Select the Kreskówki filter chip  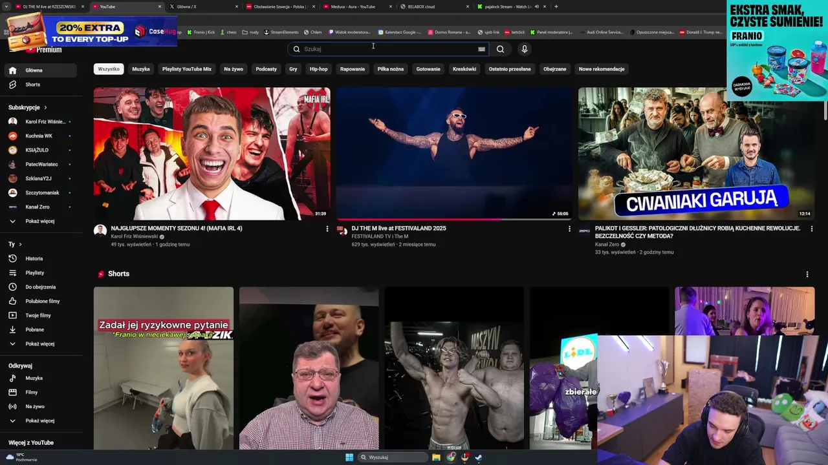(x=464, y=69)
